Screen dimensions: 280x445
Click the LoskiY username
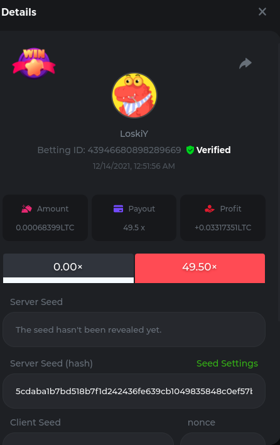click(134, 134)
